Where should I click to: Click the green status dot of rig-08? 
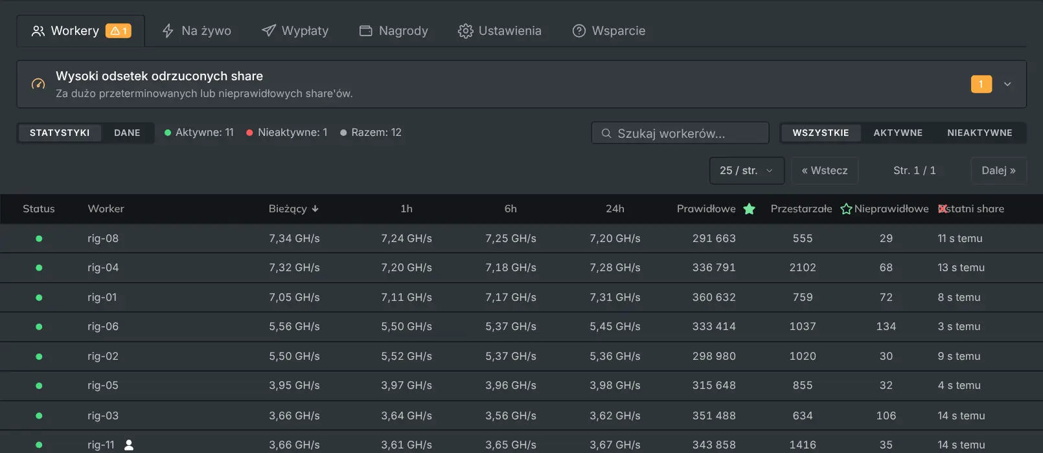[x=39, y=239]
